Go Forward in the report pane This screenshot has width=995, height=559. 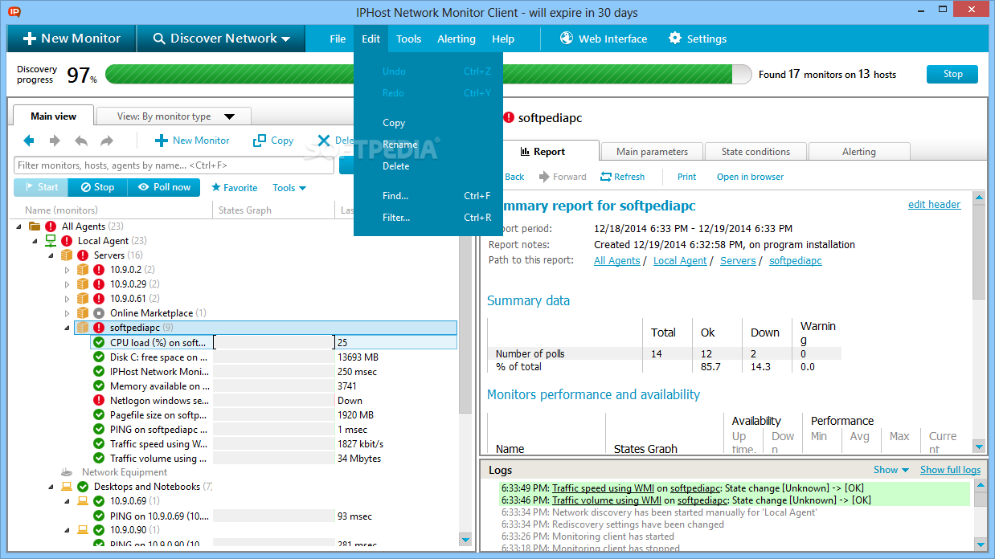click(563, 177)
